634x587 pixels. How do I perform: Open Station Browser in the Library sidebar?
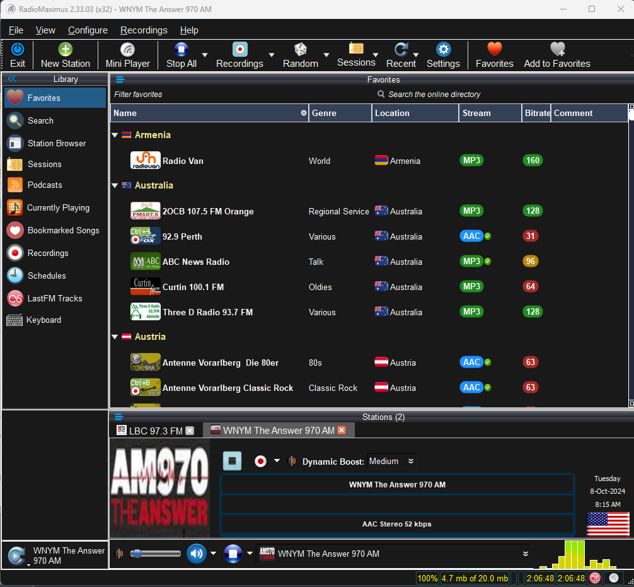coord(55,143)
